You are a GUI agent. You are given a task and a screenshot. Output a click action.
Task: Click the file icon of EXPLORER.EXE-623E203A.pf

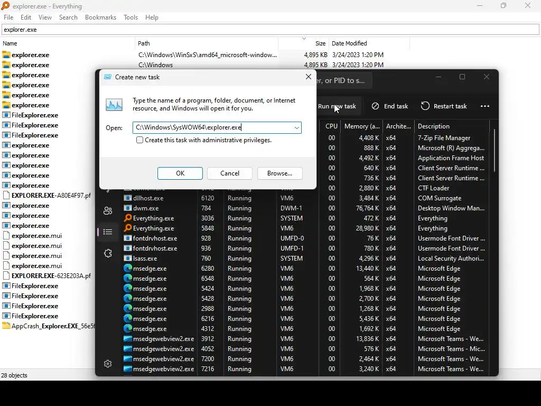(x=6, y=275)
